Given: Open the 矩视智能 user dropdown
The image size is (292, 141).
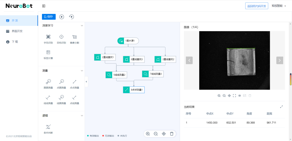Looking at the screenshot, I should (x=279, y=6).
